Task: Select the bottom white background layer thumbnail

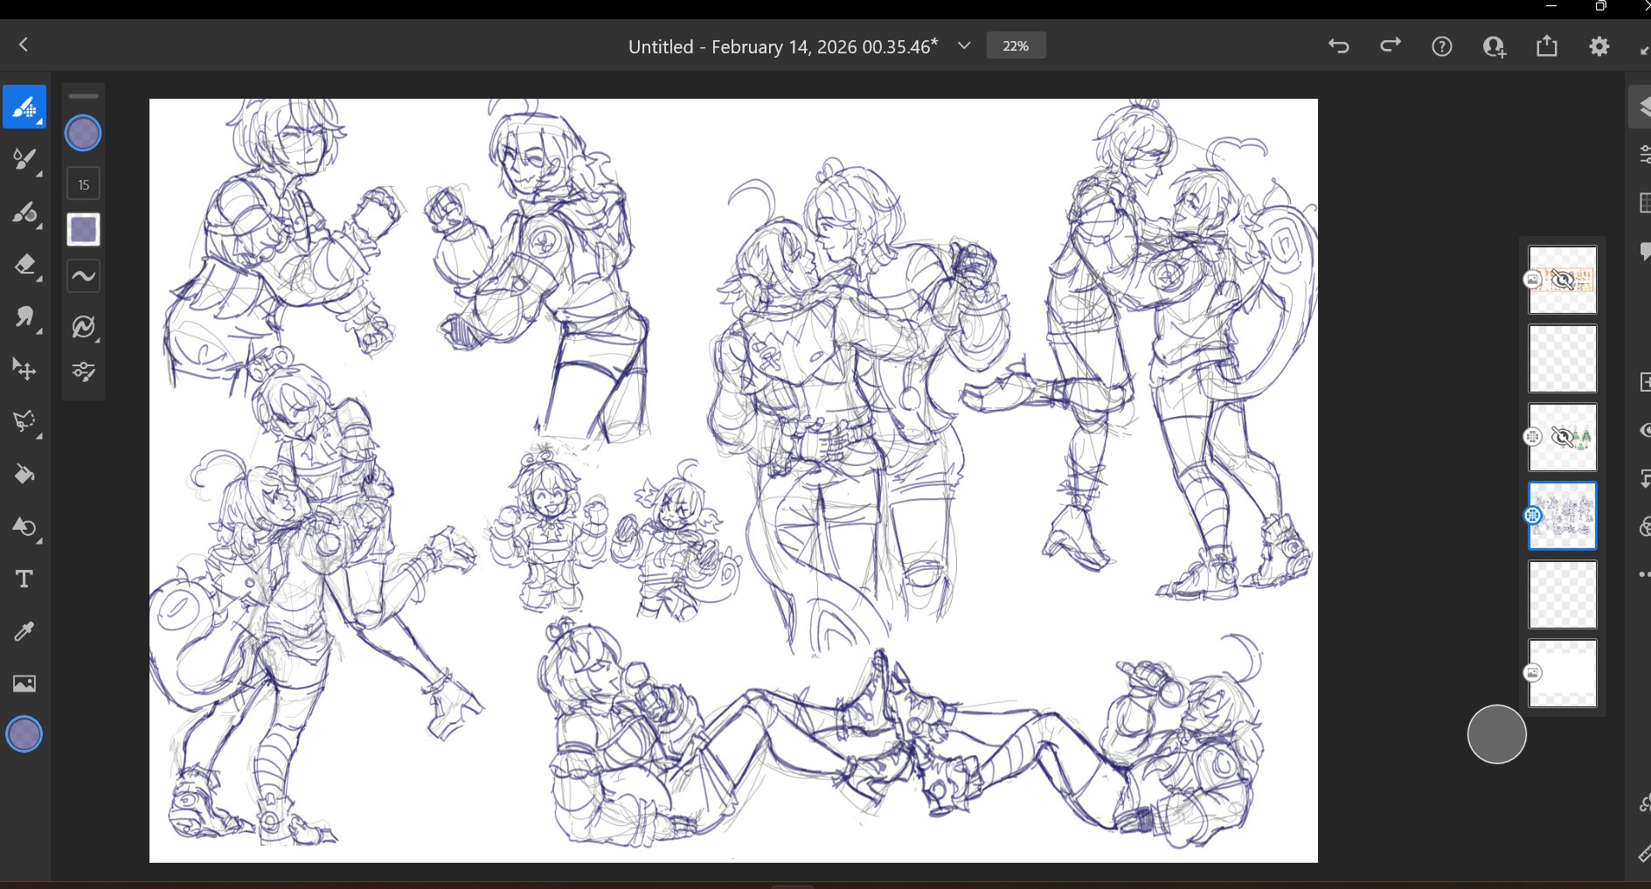Action: coord(1562,673)
